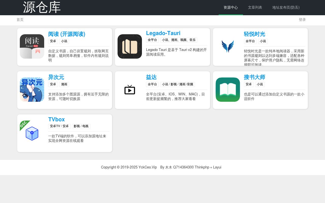Click 小说 tag on 轻悦时光 card
The image size is (325, 203).
pyautogui.click(x=263, y=41)
